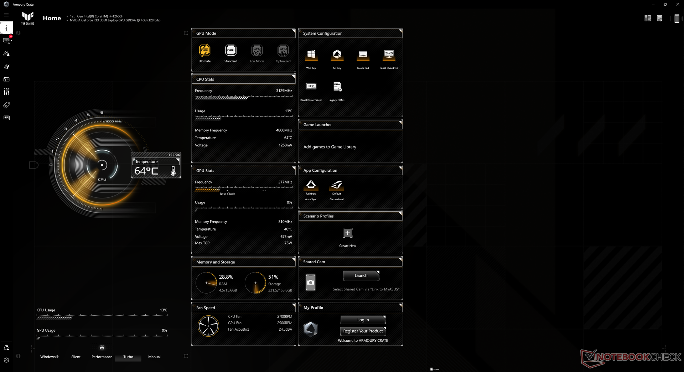Viewport: 684px width, 372px height.
Task: Open the News icon in sidebar
Action: (x=6, y=118)
